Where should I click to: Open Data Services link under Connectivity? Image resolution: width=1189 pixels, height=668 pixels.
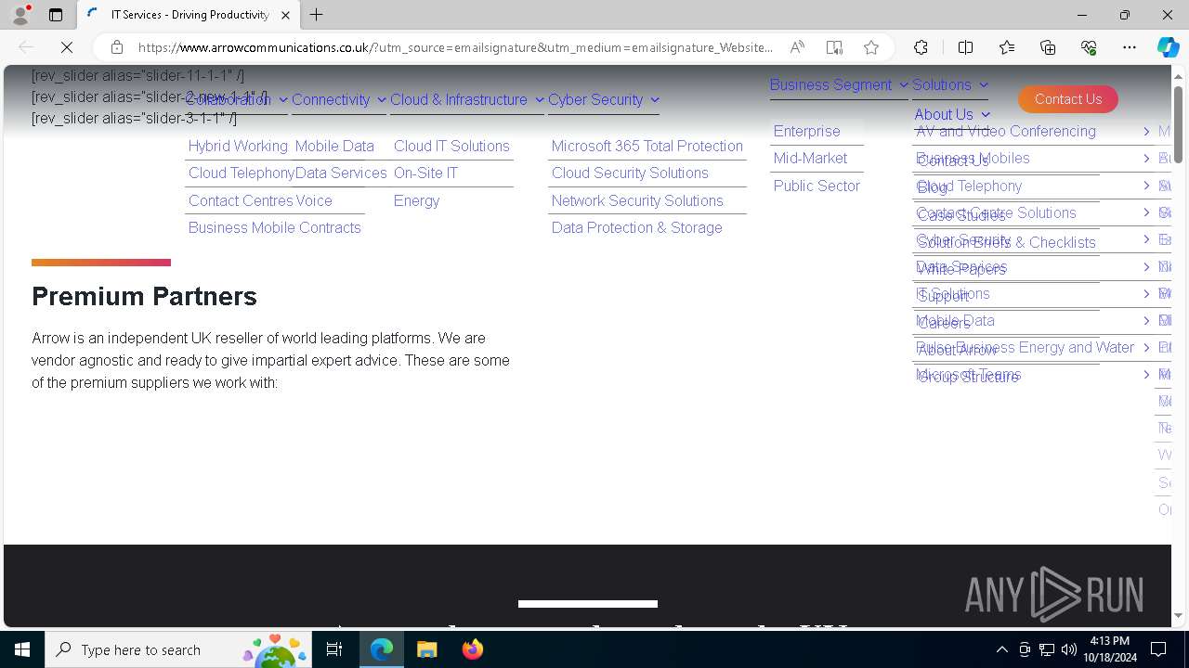click(341, 173)
